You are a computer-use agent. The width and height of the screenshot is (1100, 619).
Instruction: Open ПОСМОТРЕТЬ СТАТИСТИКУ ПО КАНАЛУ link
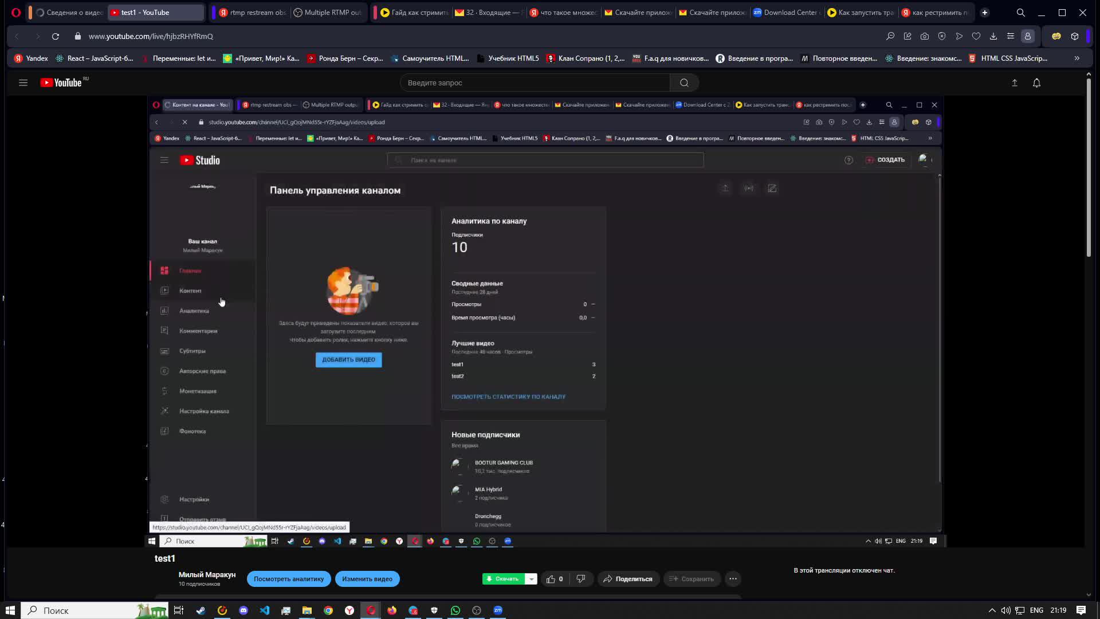[x=509, y=396]
